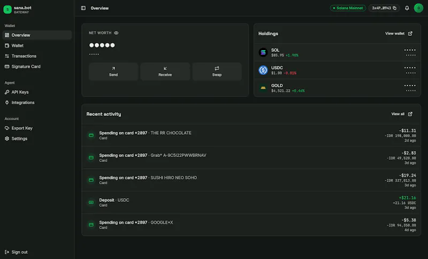Select GOLD $4,521.22 price text
Screen dimensions: 428x259
click(x=280, y=91)
